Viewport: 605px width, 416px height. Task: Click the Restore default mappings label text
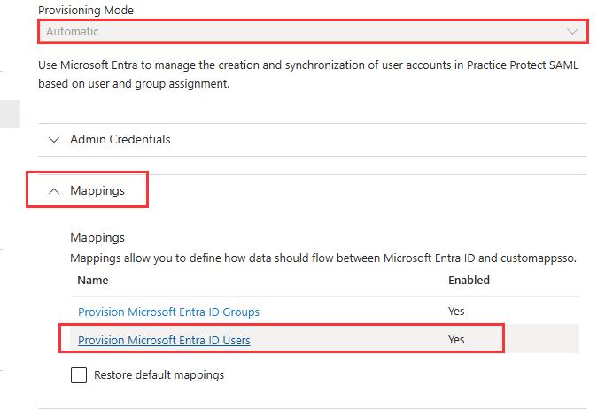[159, 374]
